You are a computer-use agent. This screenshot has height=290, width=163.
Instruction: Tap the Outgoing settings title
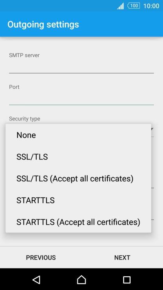pos(43,24)
